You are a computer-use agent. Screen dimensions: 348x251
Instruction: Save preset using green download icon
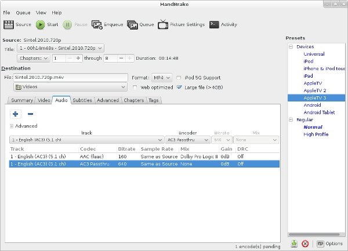[294, 243]
